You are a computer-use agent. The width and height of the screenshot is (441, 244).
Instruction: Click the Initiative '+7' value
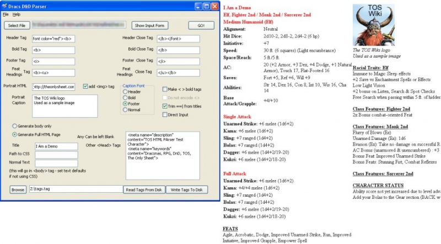coord(266,44)
